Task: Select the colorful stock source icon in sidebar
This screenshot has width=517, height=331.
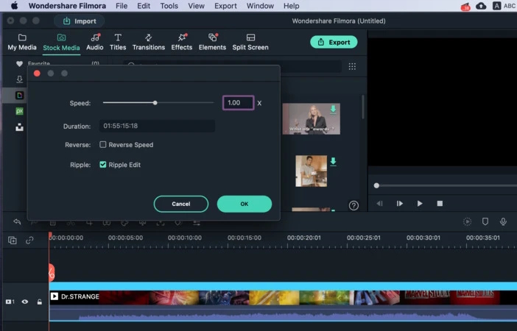Action: pos(19,96)
